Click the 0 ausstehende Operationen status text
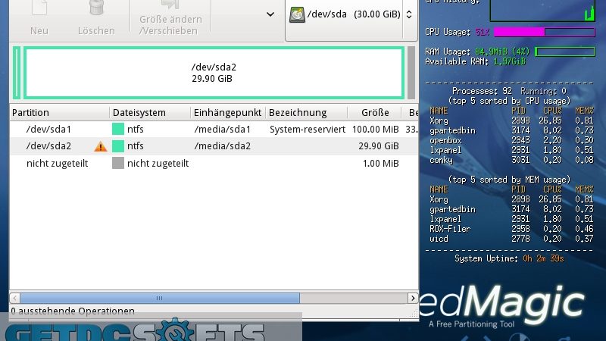 tap(73, 311)
